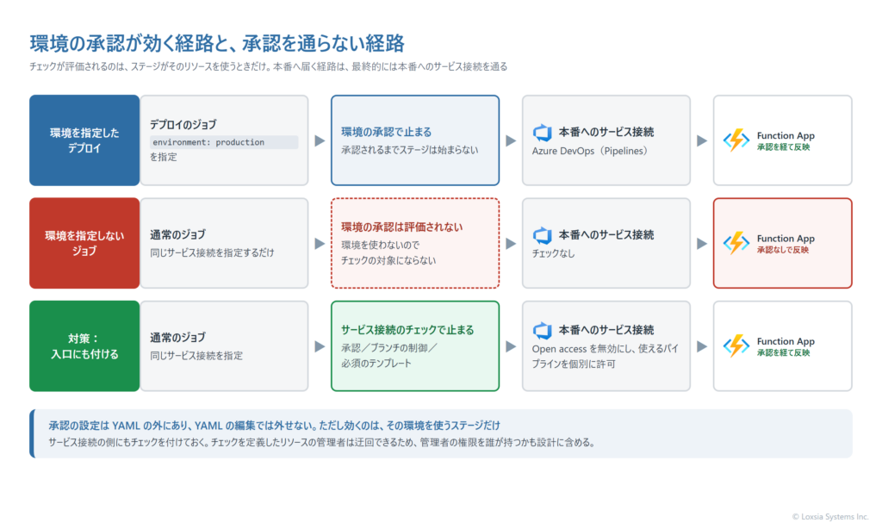The image size is (882, 529).
Task: Click 承認を経て反映 in the 対策 row
Action: [783, 353]
